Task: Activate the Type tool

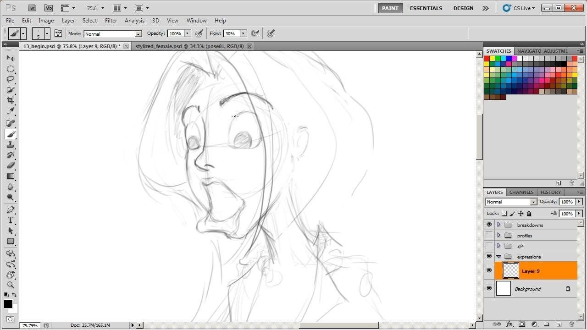Action: (x=11, y=220)
